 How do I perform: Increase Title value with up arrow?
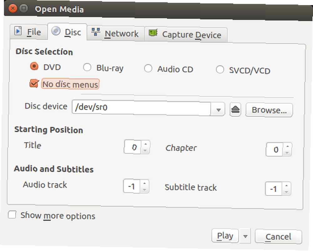click(x=146, y=144)
